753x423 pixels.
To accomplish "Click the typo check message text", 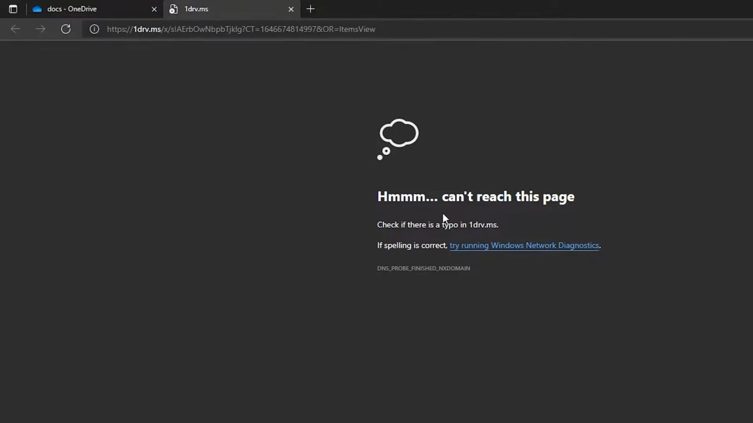I will coord(437,225).
